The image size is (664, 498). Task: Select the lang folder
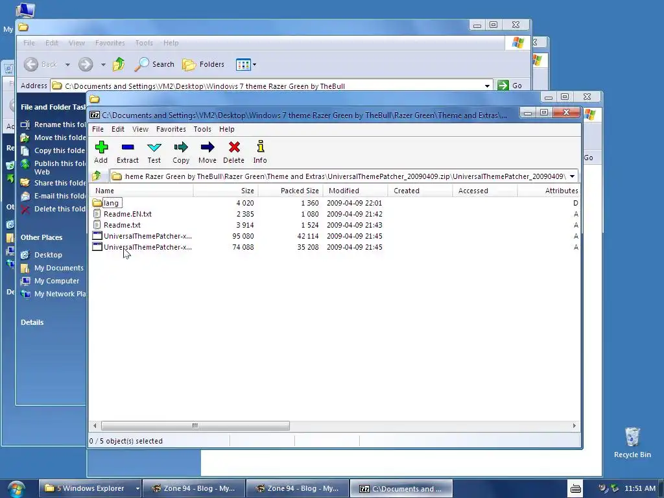coord(107,203)
